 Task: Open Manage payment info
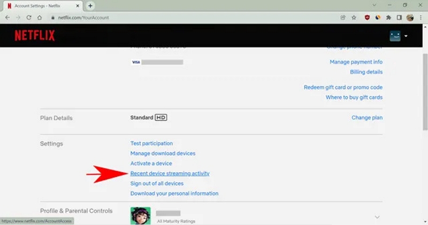click(356, 62)
